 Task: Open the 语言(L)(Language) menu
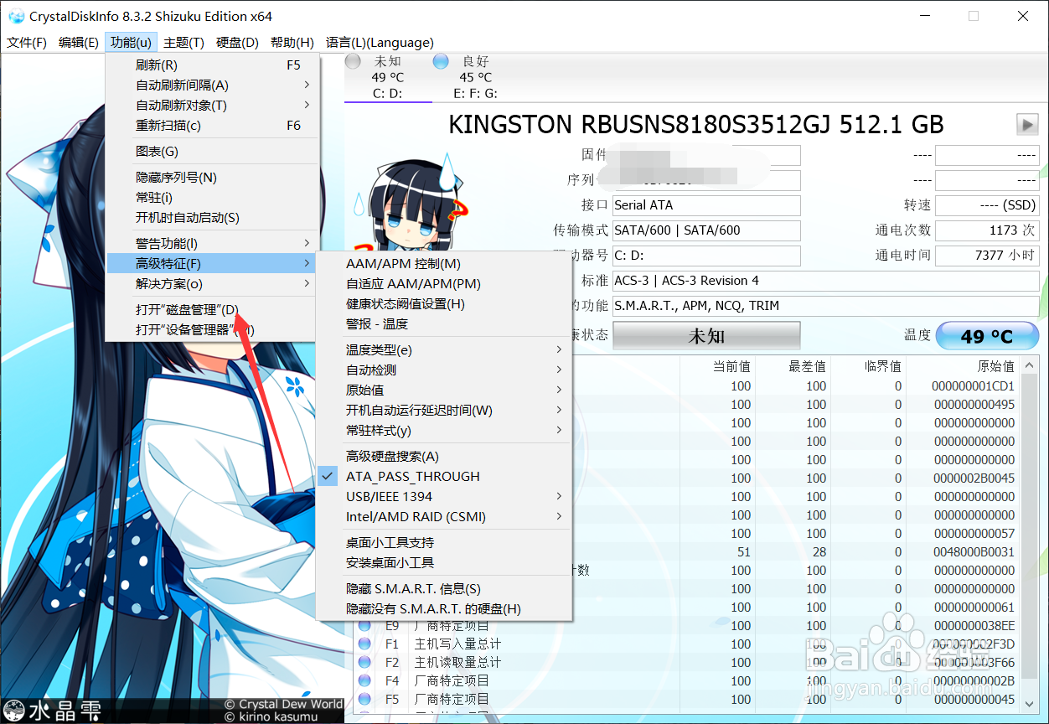click(380, 43)
